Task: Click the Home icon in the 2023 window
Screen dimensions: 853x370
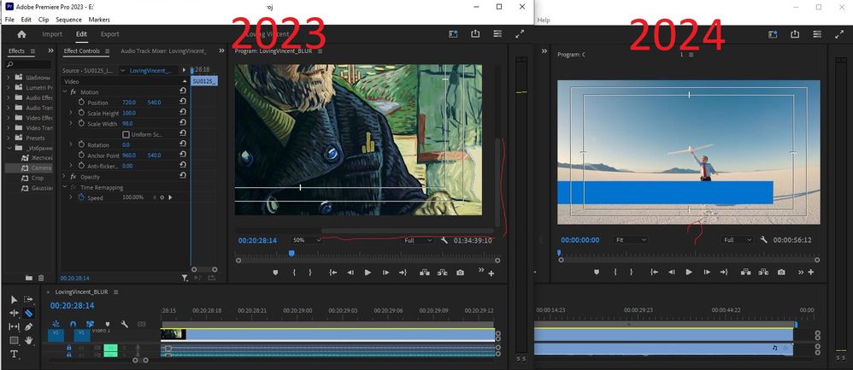Action: (x=21, y=33)
